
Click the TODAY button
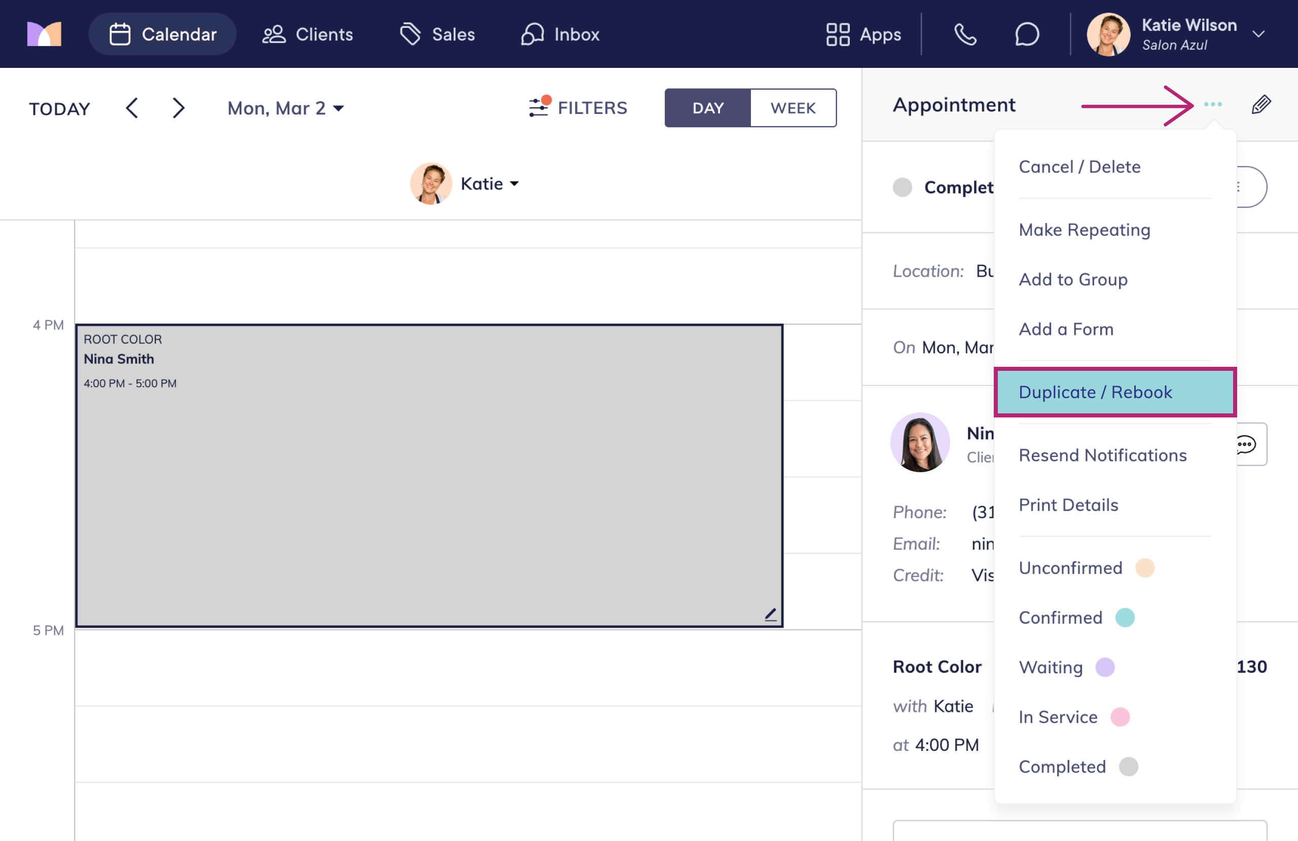click(x=59, y=108)
